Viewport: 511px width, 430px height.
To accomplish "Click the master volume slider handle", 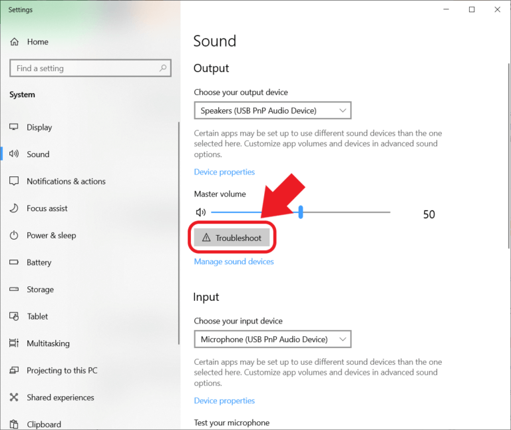I will (x=301, y=212).
